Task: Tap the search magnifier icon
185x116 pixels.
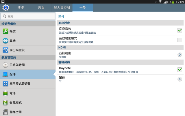Action: [x=5, y=16]
